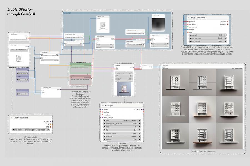Image resolution: width=250 pixels, height=166 pixels.
Task: Click the image input socket on enlarged Apply ControlNet
Action: [188, 30]
